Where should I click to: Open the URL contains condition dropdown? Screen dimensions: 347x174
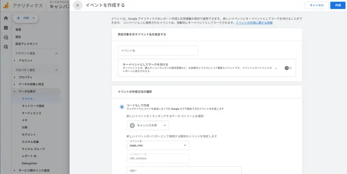[x=158, y=158]
